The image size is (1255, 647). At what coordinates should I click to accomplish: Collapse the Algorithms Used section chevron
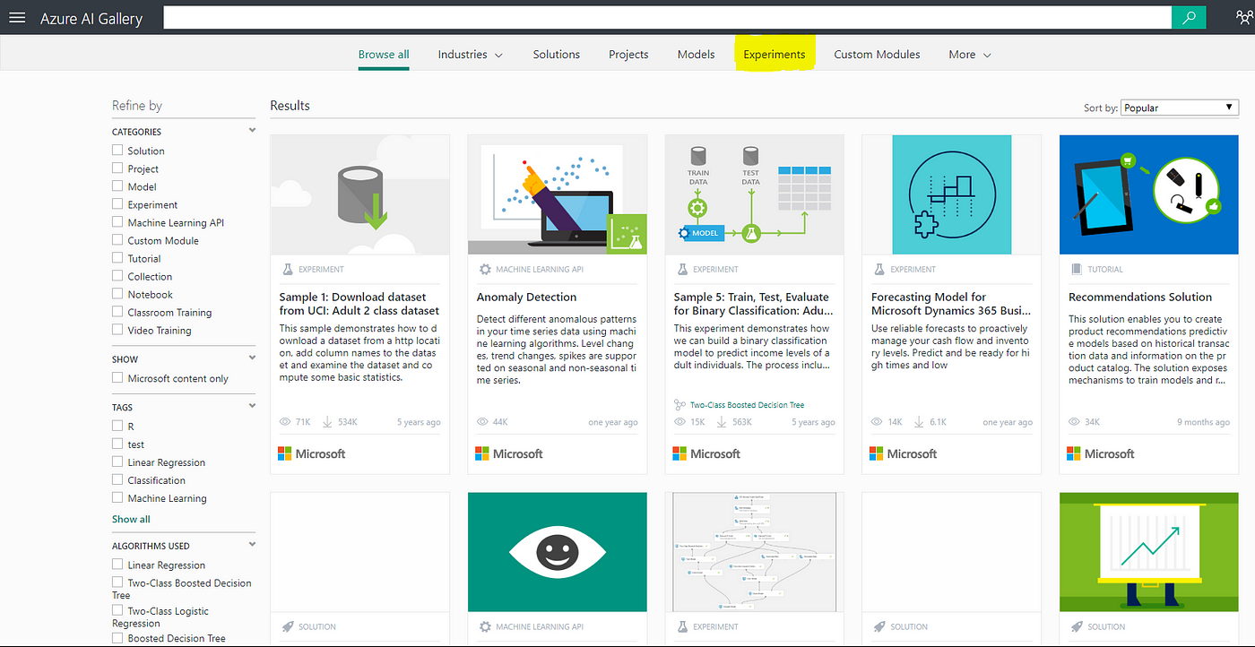tap(252, 545)
